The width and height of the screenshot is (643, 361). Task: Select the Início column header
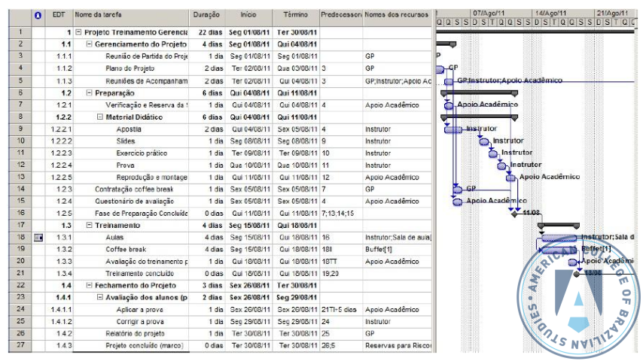[x=248, y=18]
